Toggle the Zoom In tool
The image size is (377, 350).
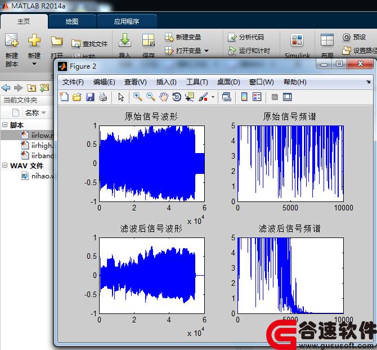(138, 97)
